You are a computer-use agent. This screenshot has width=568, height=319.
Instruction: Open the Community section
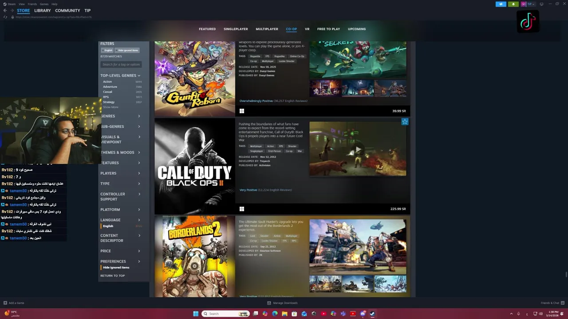[67, 11]
